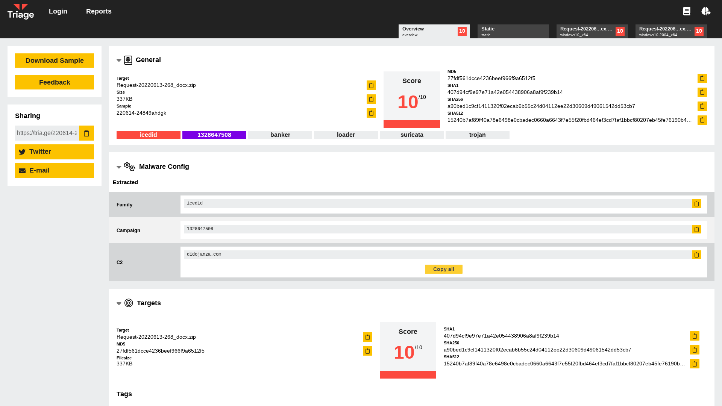Select the icedid tag below General info

(148, 135)
